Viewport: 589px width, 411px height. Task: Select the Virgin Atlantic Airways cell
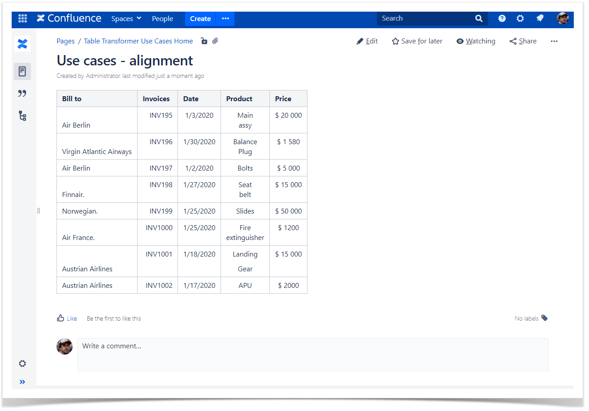pos(97,146)
